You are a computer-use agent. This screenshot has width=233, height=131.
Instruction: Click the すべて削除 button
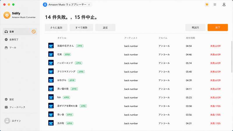(x=81, y=27)
